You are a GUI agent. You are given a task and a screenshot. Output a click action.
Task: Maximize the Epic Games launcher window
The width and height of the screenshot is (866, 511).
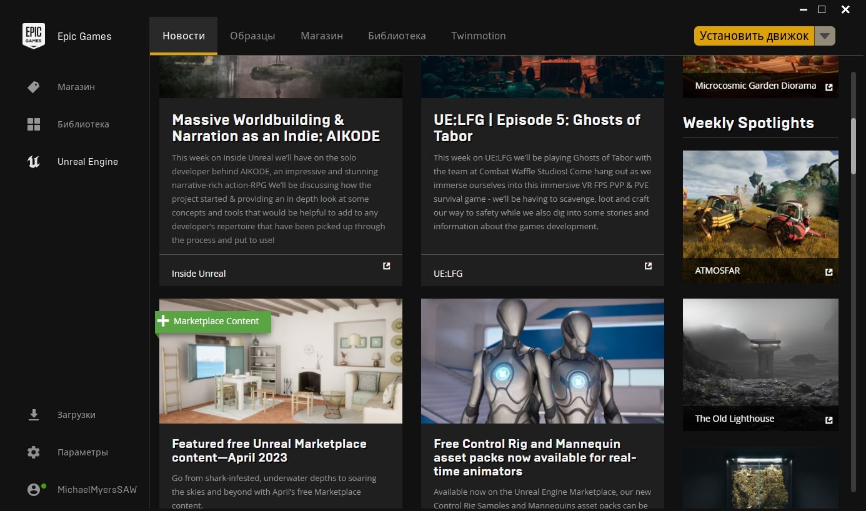[822, 9]
